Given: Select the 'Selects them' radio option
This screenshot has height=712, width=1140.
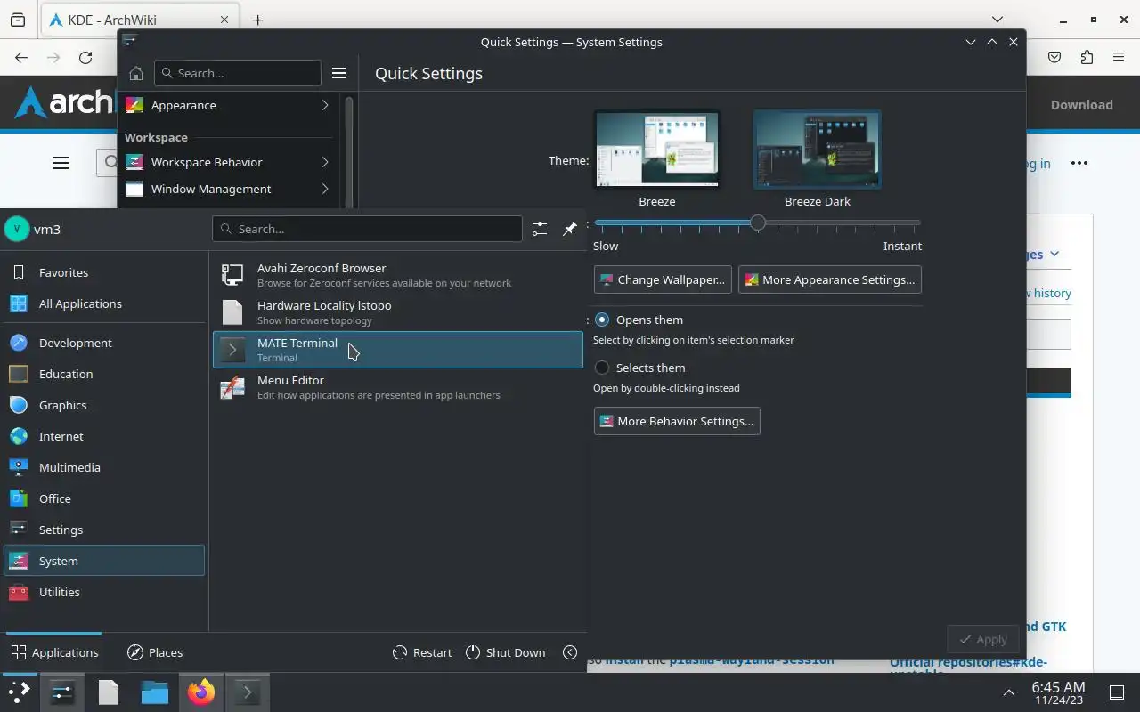Looking at the screenshot, I should (602, 368).
